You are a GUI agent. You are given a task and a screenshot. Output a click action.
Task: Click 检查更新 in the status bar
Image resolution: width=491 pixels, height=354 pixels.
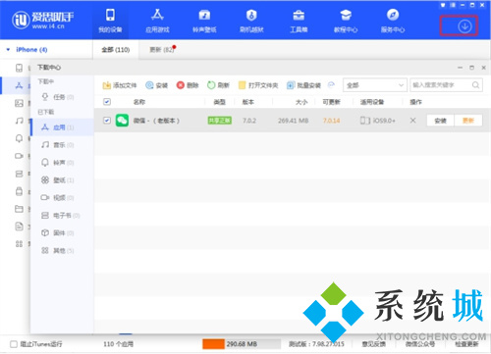[466, 344]
